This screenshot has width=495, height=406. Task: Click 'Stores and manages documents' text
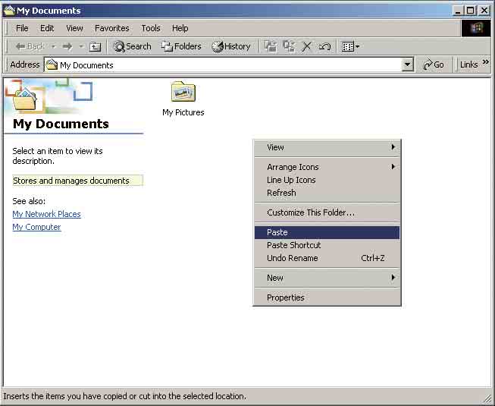(71, 181)
